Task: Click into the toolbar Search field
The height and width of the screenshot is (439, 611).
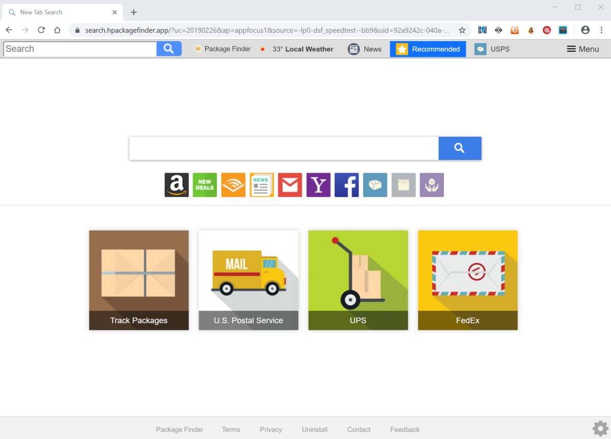Action: (80, 49)
